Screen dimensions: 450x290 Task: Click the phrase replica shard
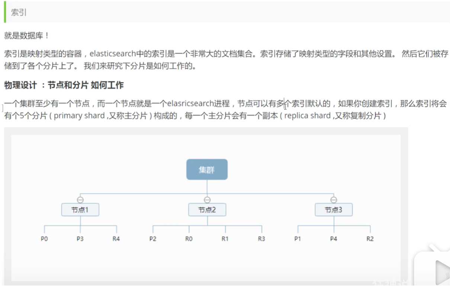point(307,116)
